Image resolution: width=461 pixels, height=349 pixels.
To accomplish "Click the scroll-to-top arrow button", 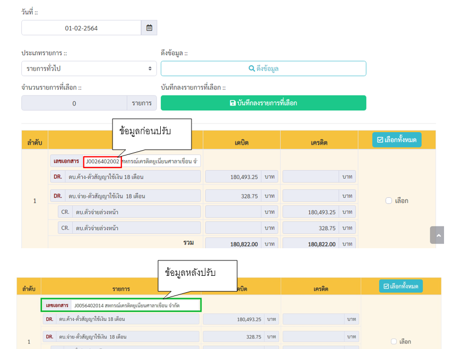I will (437, 235).
